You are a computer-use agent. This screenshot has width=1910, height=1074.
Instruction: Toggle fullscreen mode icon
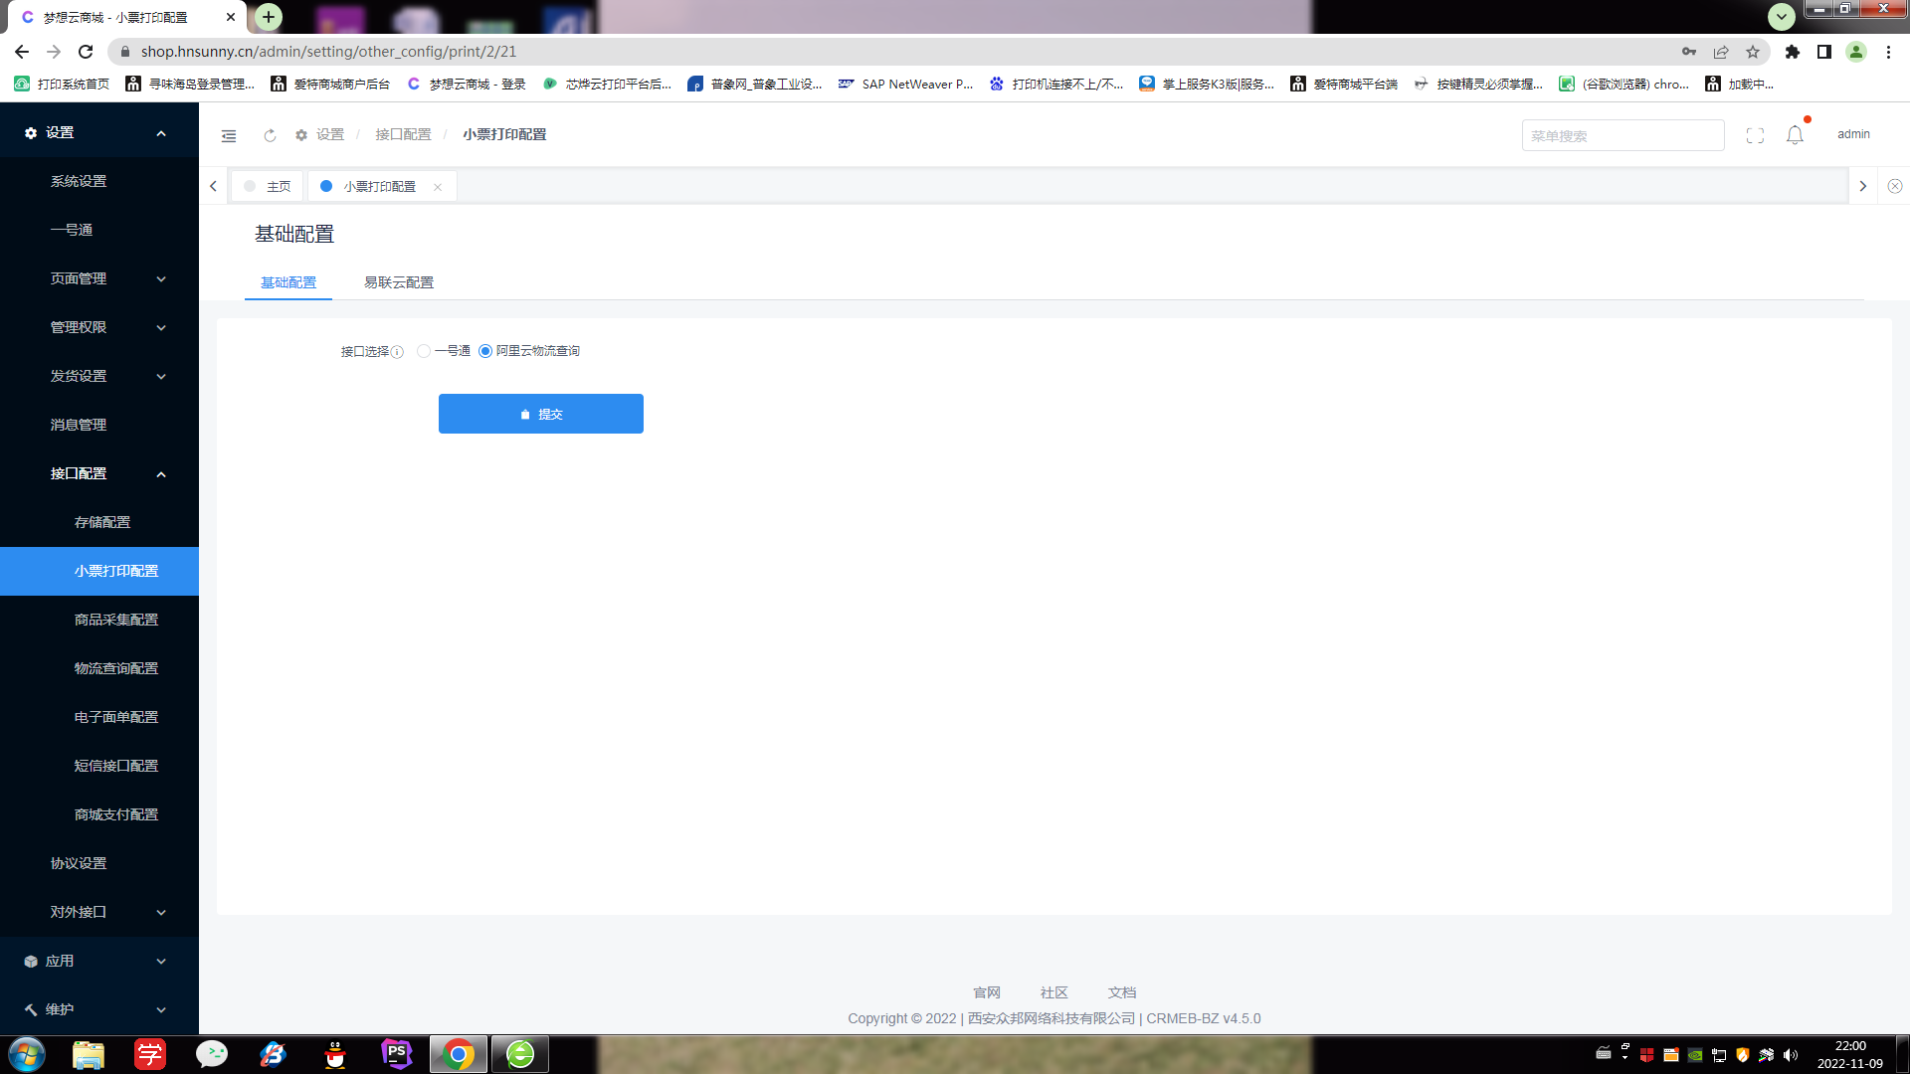pyautogui.click(x=1755, y=135)
